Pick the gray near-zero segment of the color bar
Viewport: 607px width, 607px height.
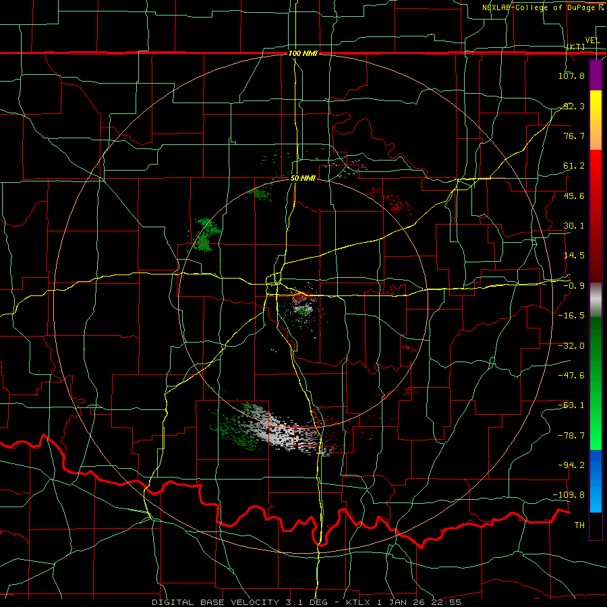point(596,300)
